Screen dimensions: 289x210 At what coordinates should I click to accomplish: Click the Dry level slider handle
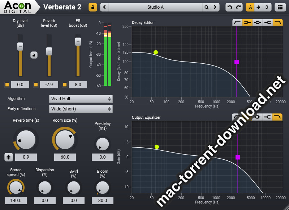[20, 46]
